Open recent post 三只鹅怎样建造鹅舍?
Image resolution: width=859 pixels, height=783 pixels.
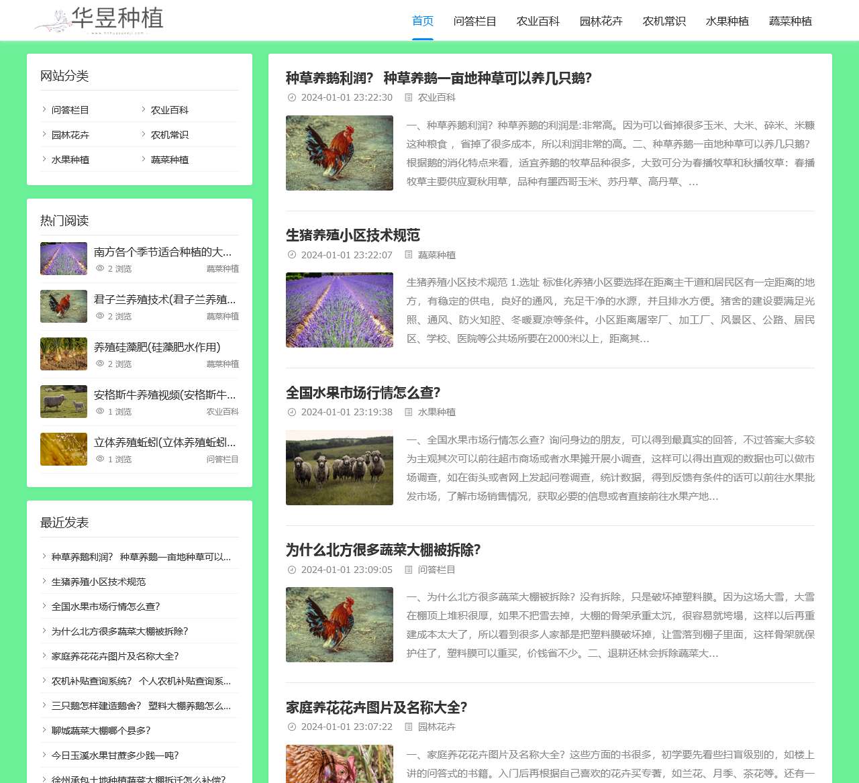coord(141,706)
